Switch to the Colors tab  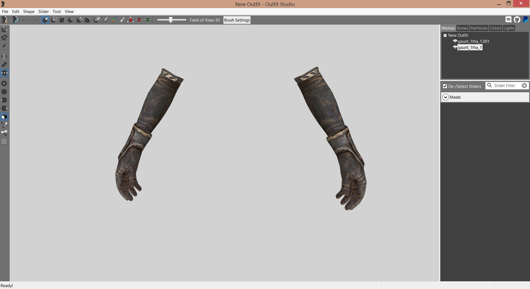tap(495, 28)
